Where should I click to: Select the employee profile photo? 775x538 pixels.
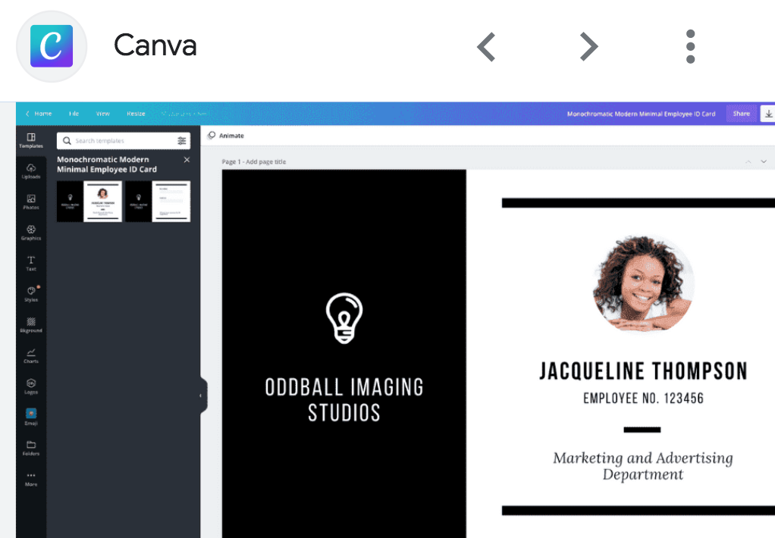[643, 284]
